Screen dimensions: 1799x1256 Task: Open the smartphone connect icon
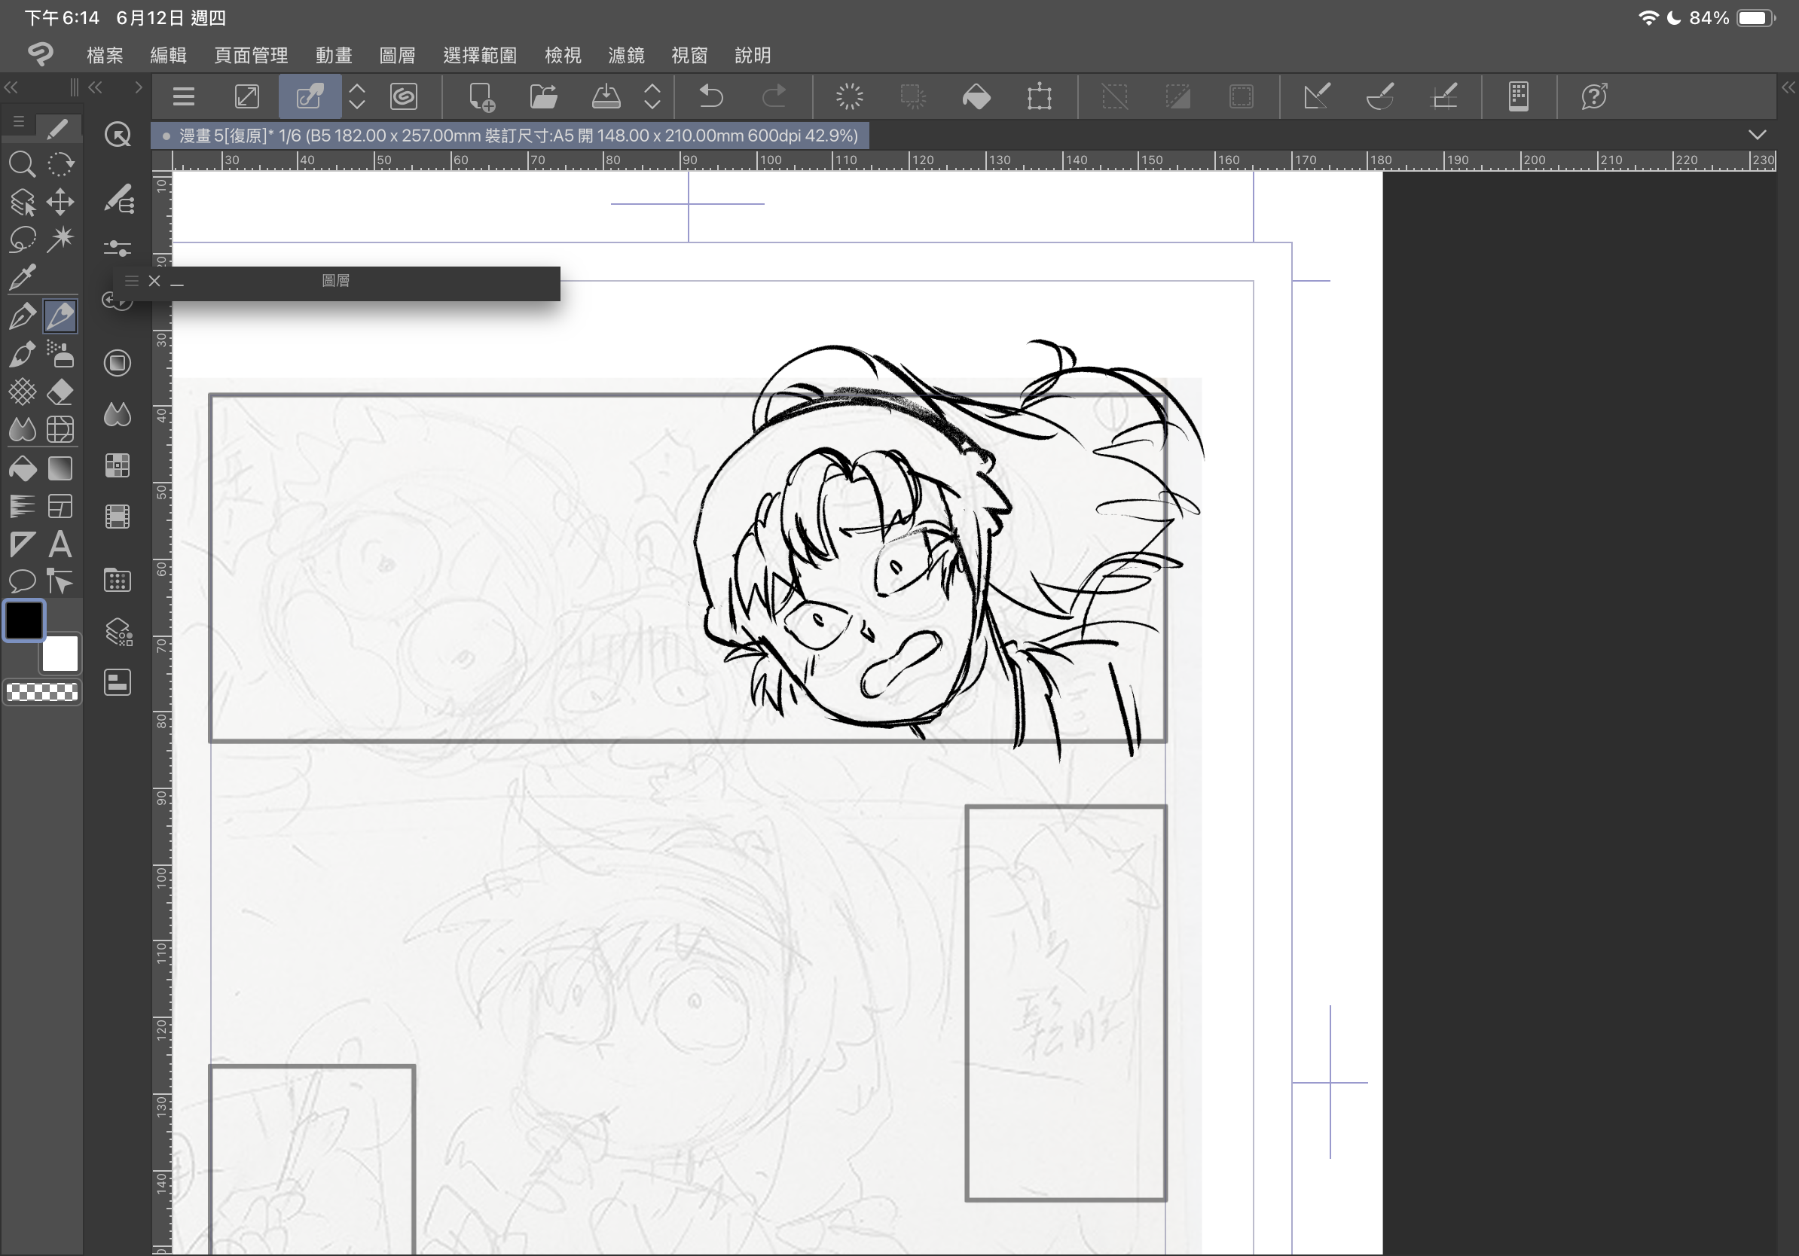point(1519,97)
